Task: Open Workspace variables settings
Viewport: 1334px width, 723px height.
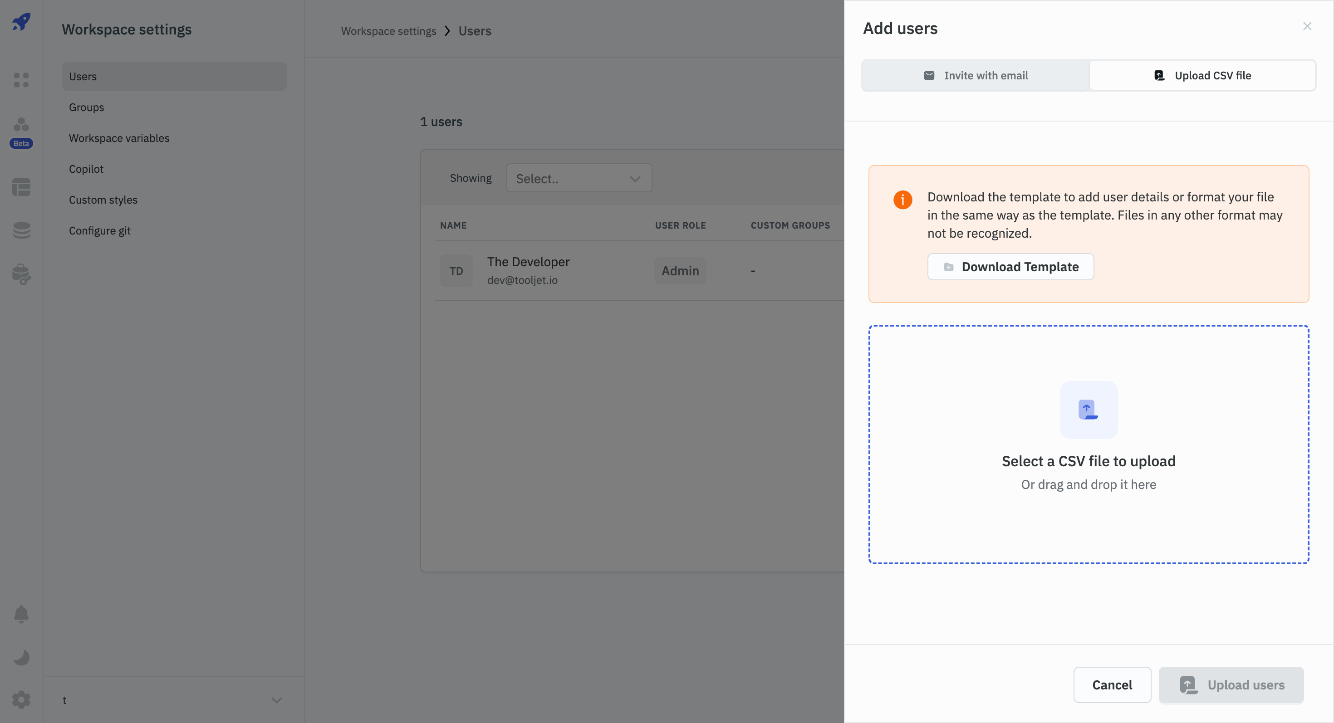Action: point(119,138)
